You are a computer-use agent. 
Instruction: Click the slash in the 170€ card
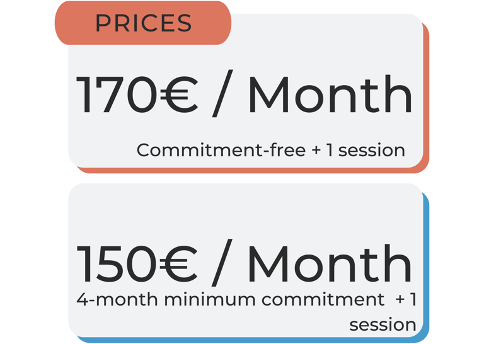222,93
